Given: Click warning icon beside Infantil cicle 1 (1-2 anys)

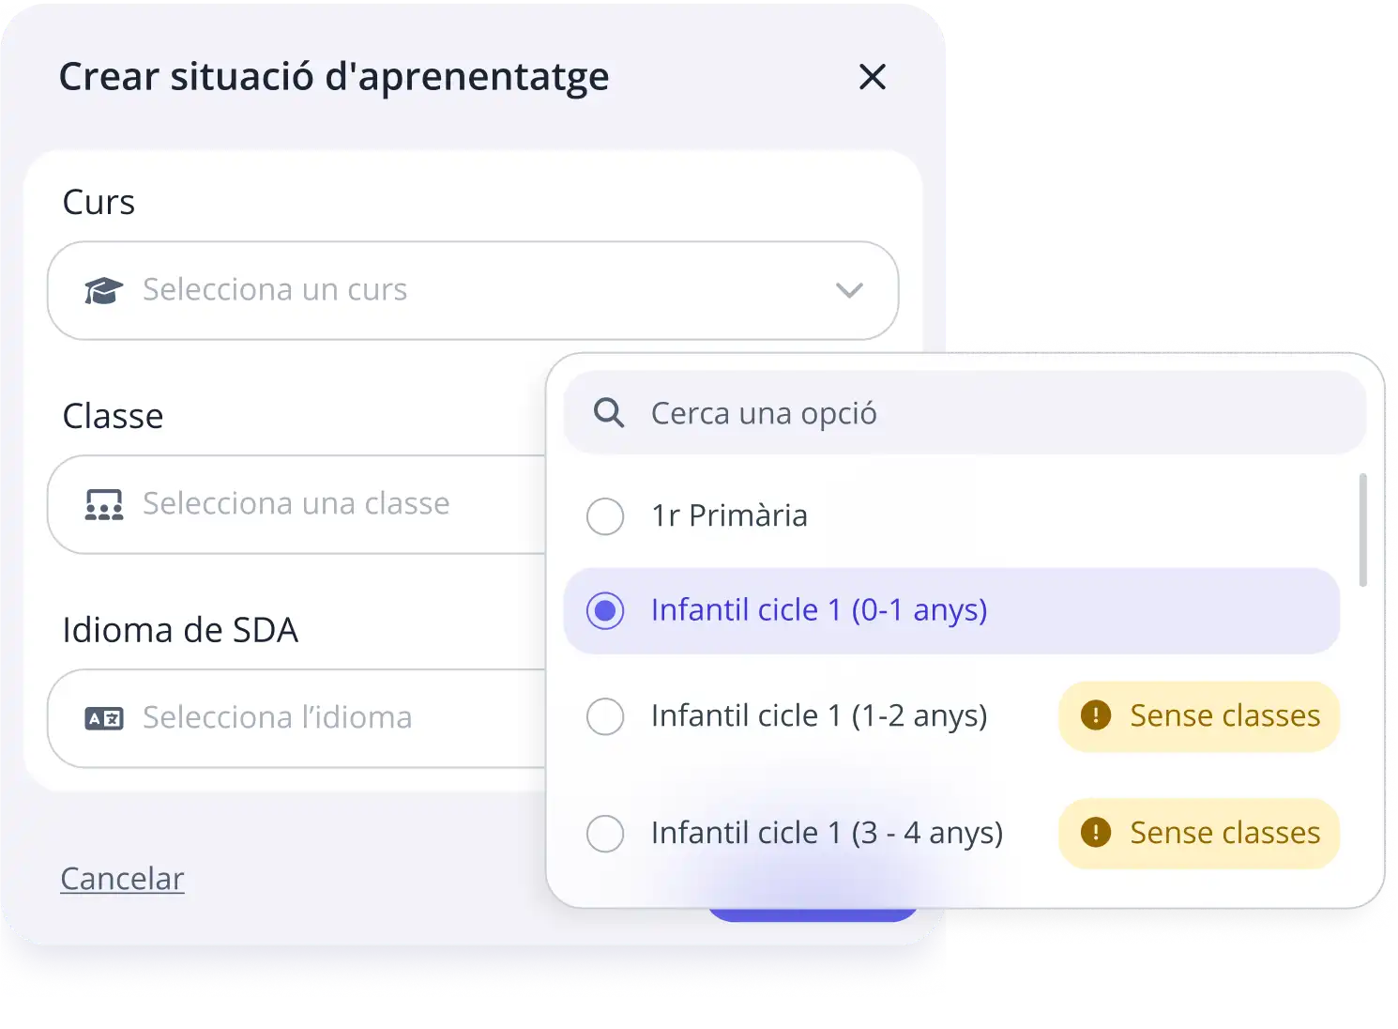Looking at the screenshot, I should click(1096, 715).
